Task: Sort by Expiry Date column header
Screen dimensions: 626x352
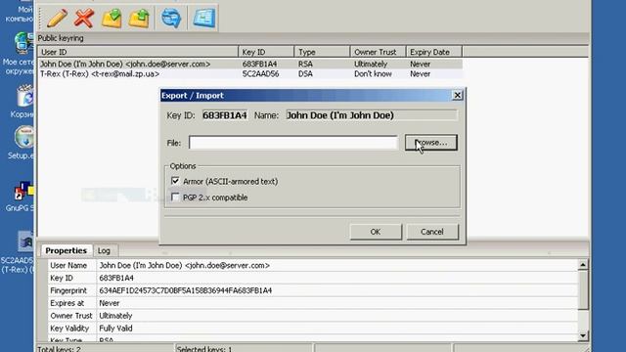Action: [434, 52]
